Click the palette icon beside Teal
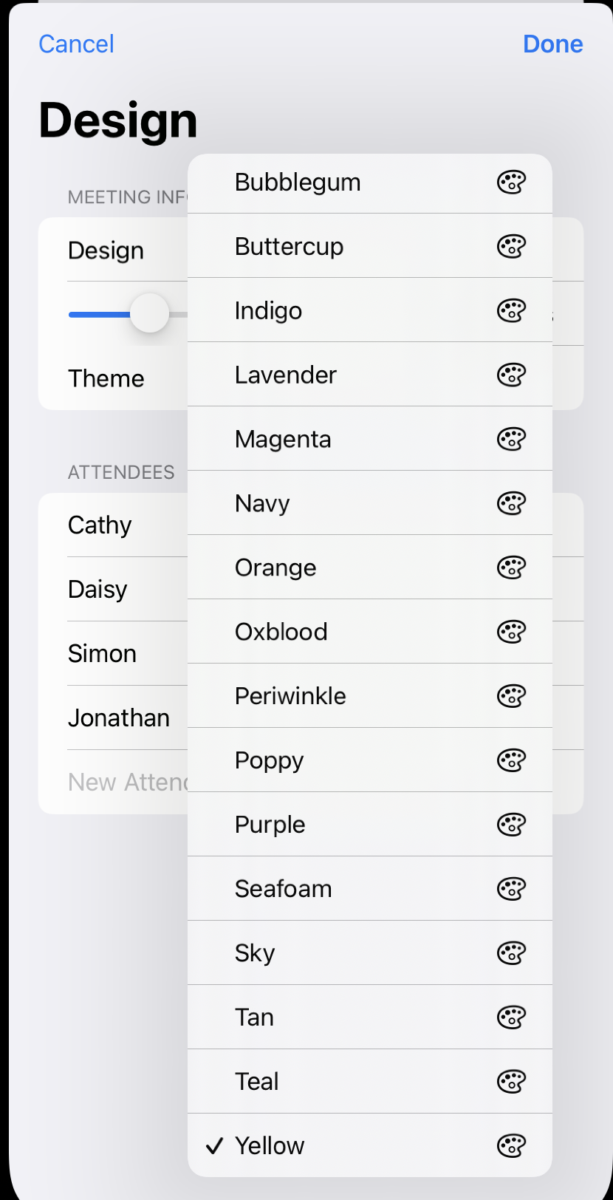Viewport: 613px width, 1200px height. tap(511, 1082)
